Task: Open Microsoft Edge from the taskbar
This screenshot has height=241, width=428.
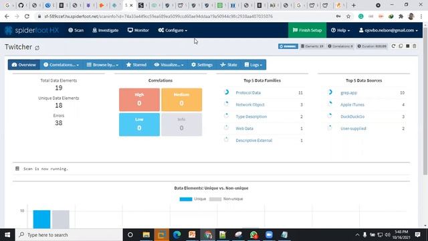Action: (177, 235)
